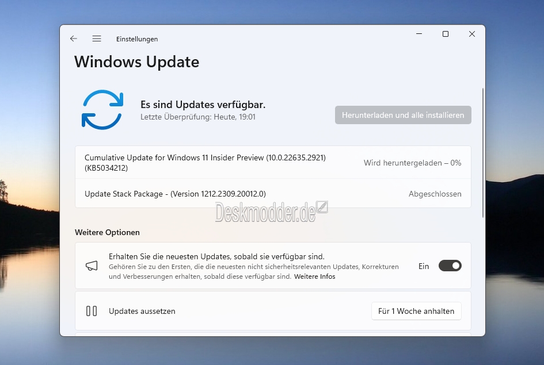Go back with the arrow icon
The width and height of the screenshot is (544, 365).
click(x=74, y=39)
